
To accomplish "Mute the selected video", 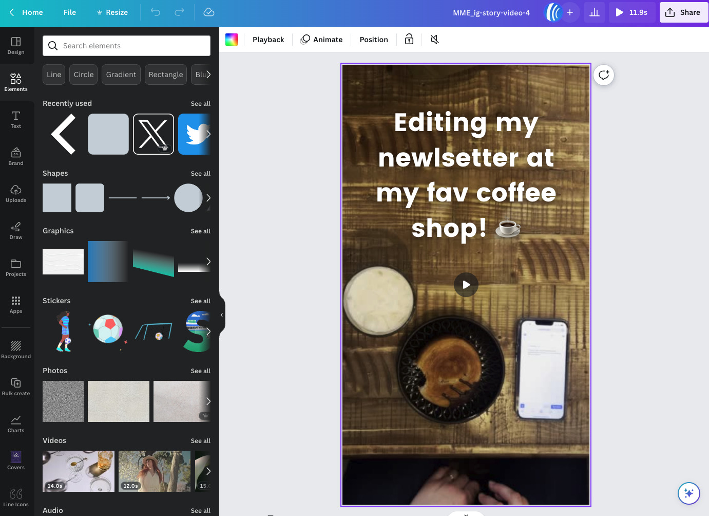I will click(434, 39).
